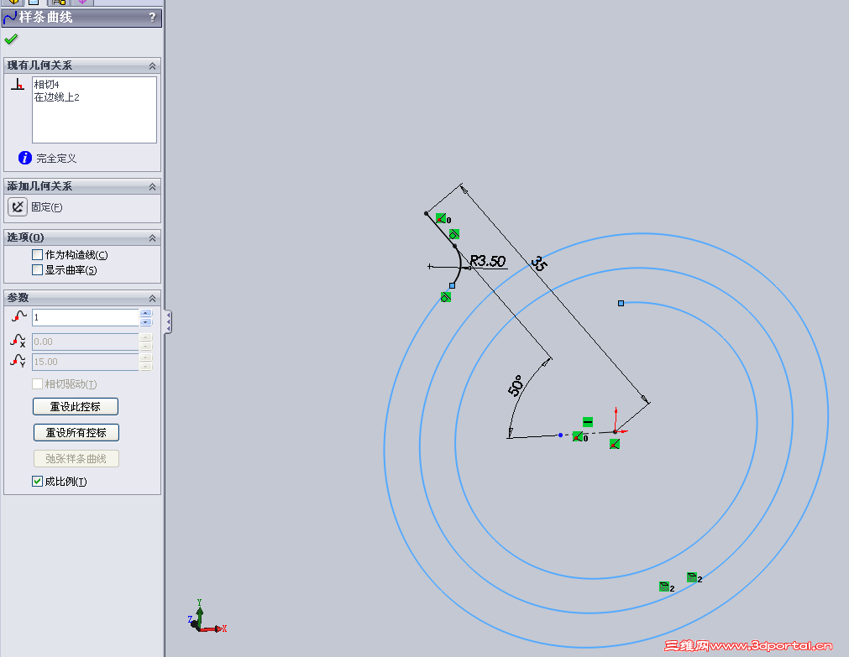The image size is (849, 657).
Task: Click the spline point number icon
Action: [19, 316]
